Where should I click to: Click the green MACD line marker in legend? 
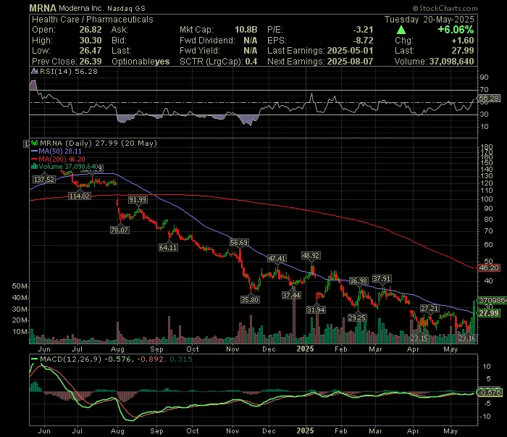click(34, 359)
